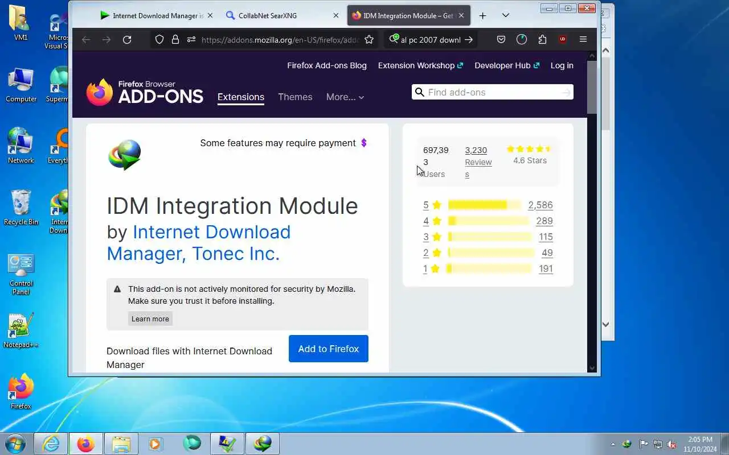
Task: Open Internet Download Manager, Tonec Inc. author link
Action: (199, 242)
